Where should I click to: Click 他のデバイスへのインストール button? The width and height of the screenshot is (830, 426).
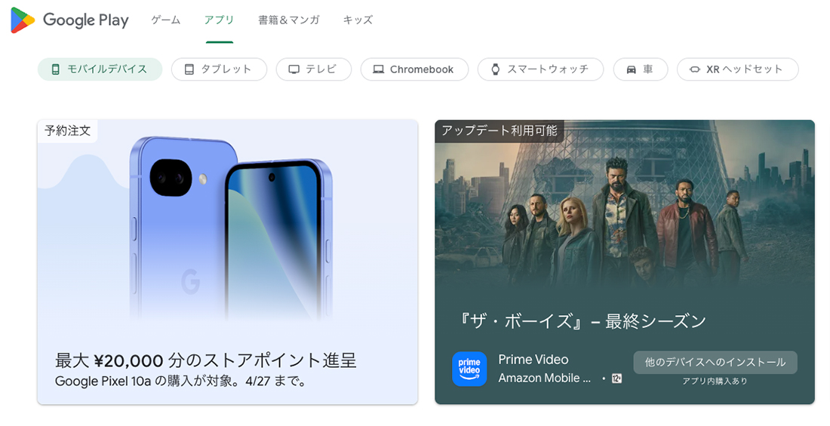[x=715, y=363]
